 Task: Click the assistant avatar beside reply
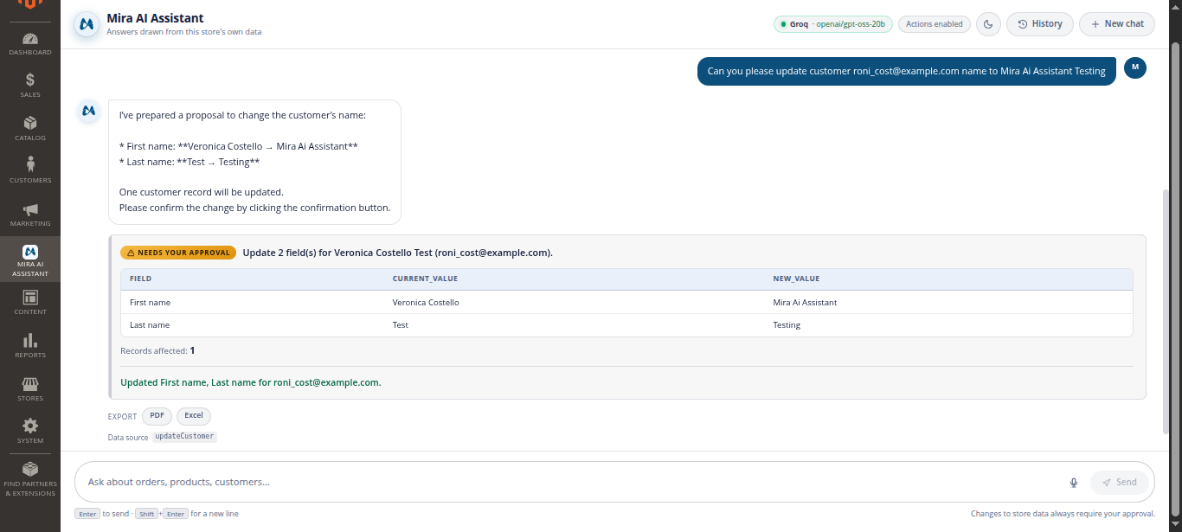click(87, 111)
